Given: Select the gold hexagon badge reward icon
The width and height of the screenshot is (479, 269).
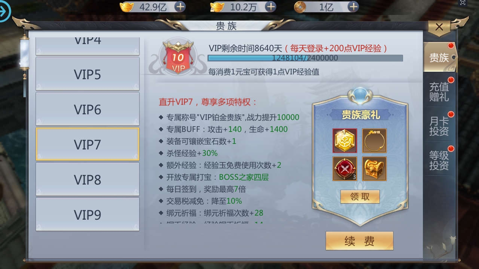Looking at the screenshot, I should tap(345, 141).
